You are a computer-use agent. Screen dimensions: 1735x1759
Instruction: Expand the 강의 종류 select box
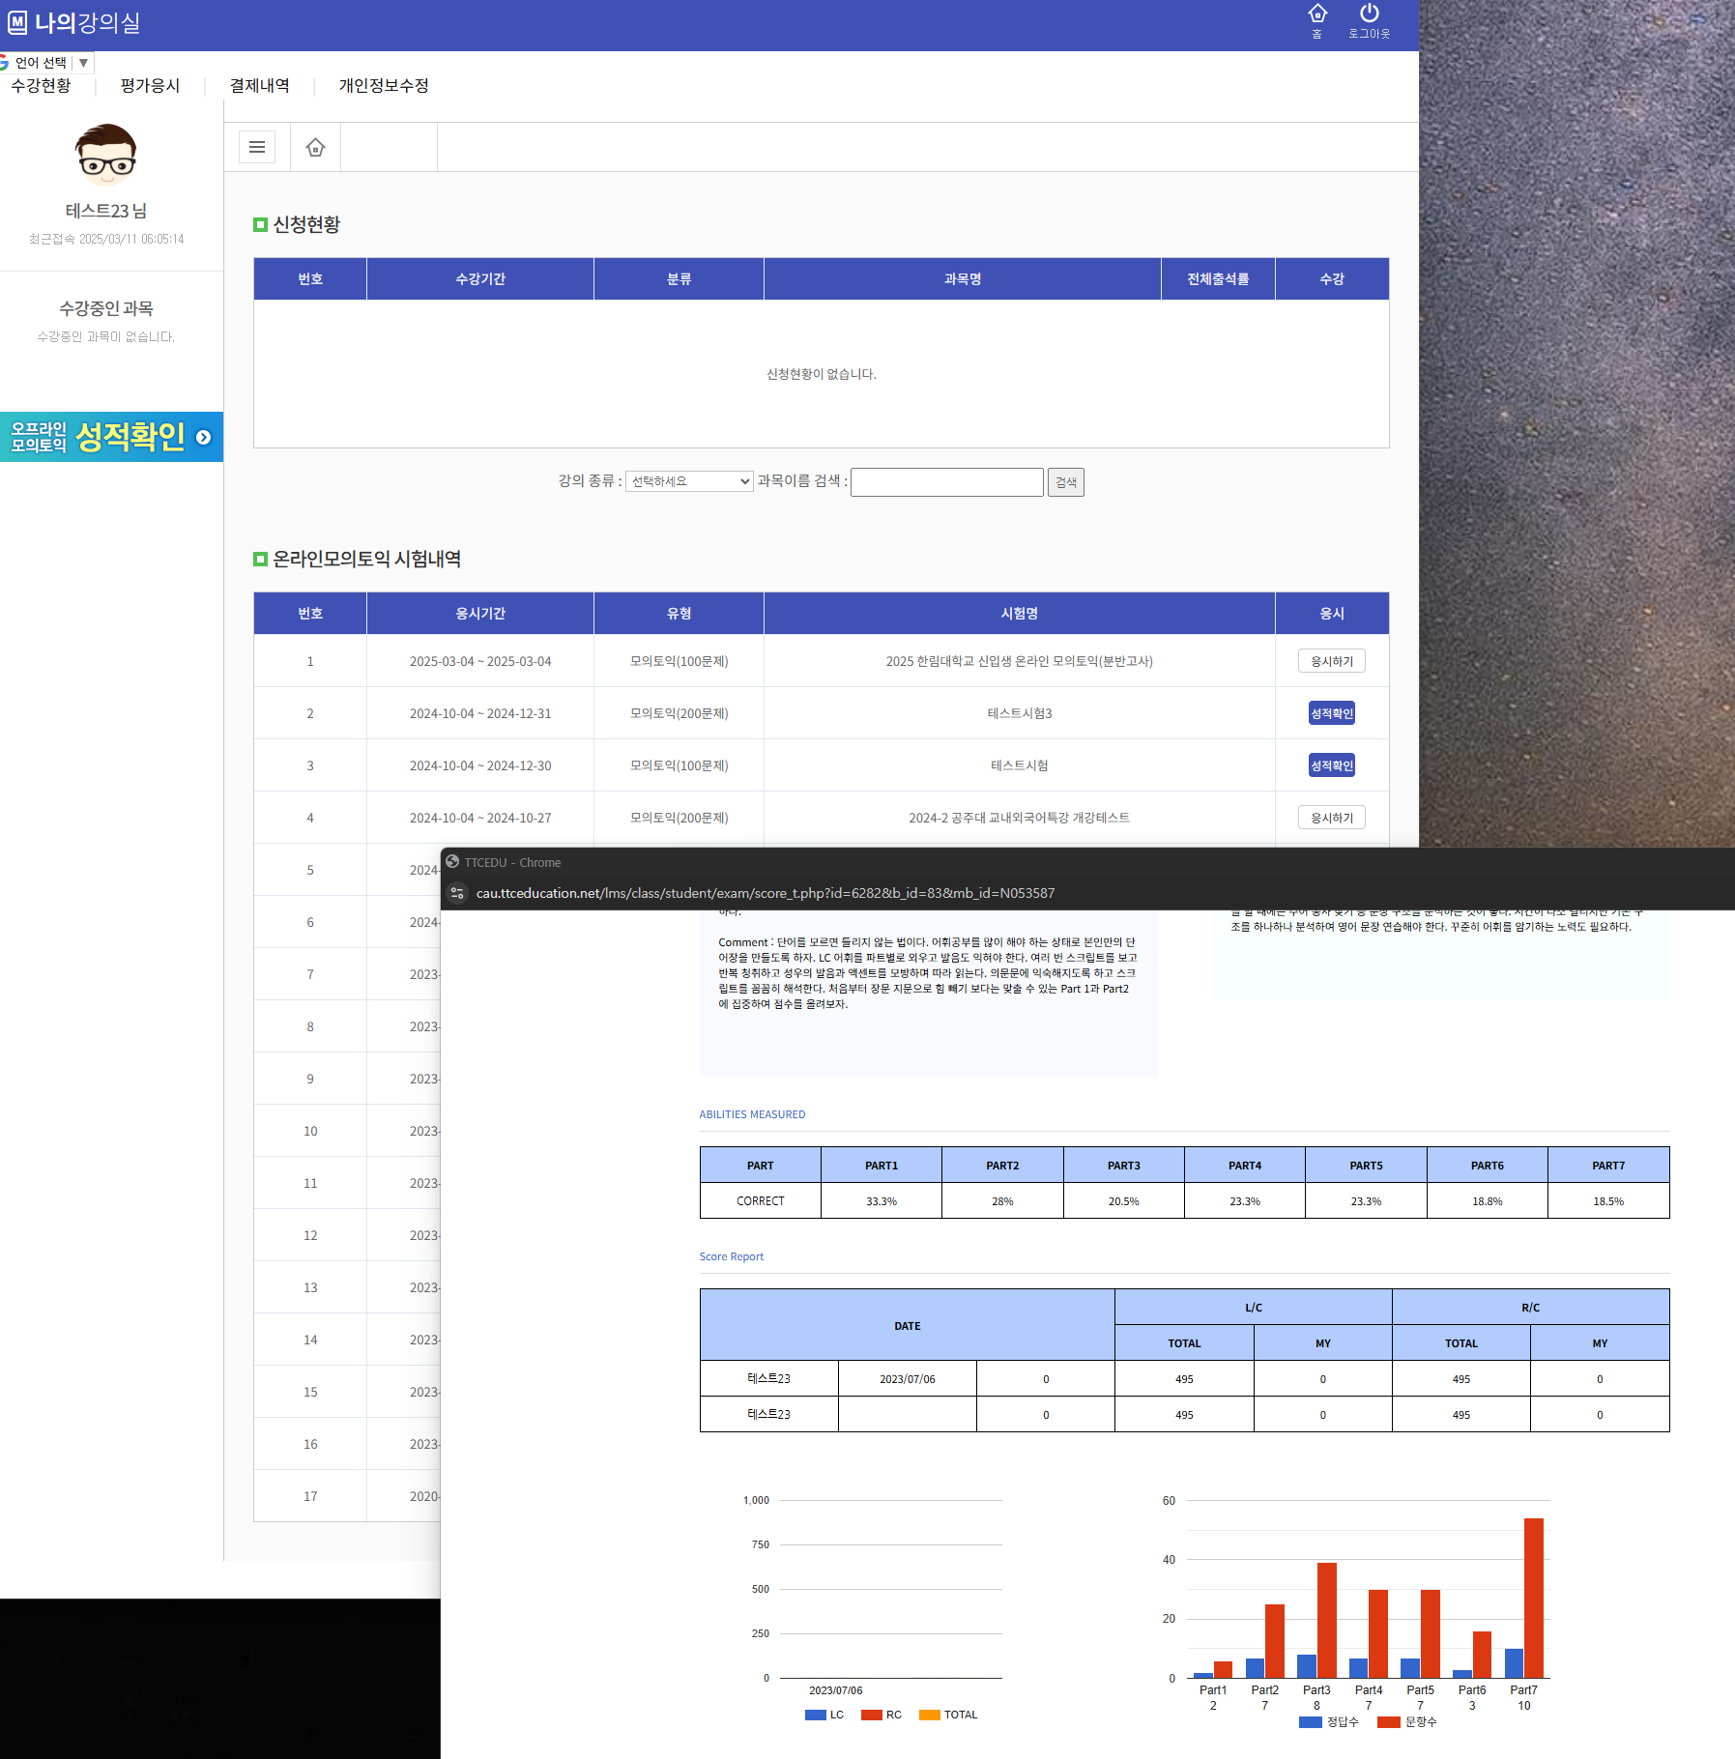coord(689,481)
